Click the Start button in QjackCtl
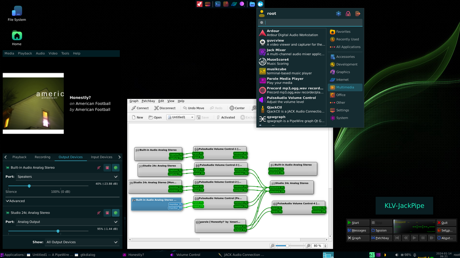 point(358,223)
